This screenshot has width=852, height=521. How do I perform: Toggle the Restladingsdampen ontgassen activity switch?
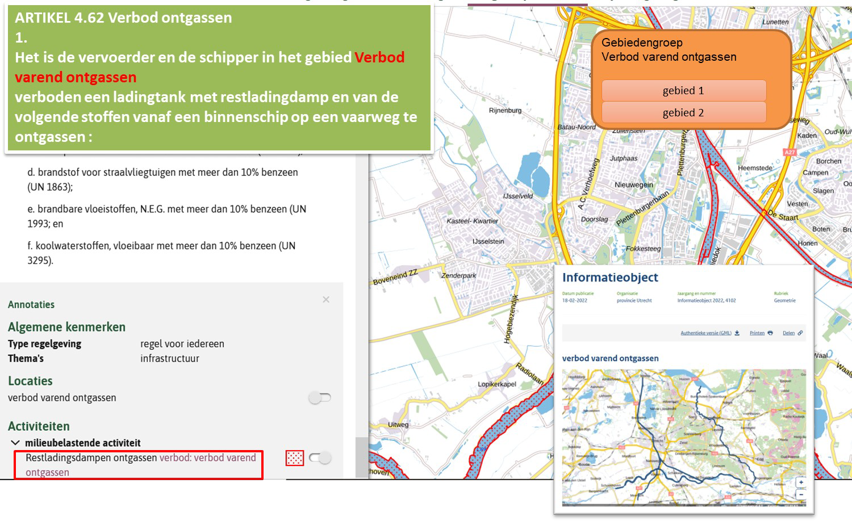pos(320,457)
